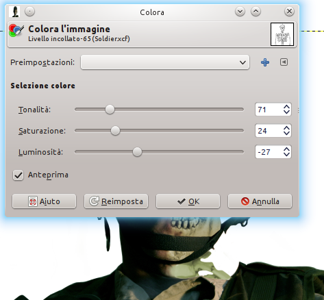
Task: Click the Luminosità value input field
Action: point(269,152)
